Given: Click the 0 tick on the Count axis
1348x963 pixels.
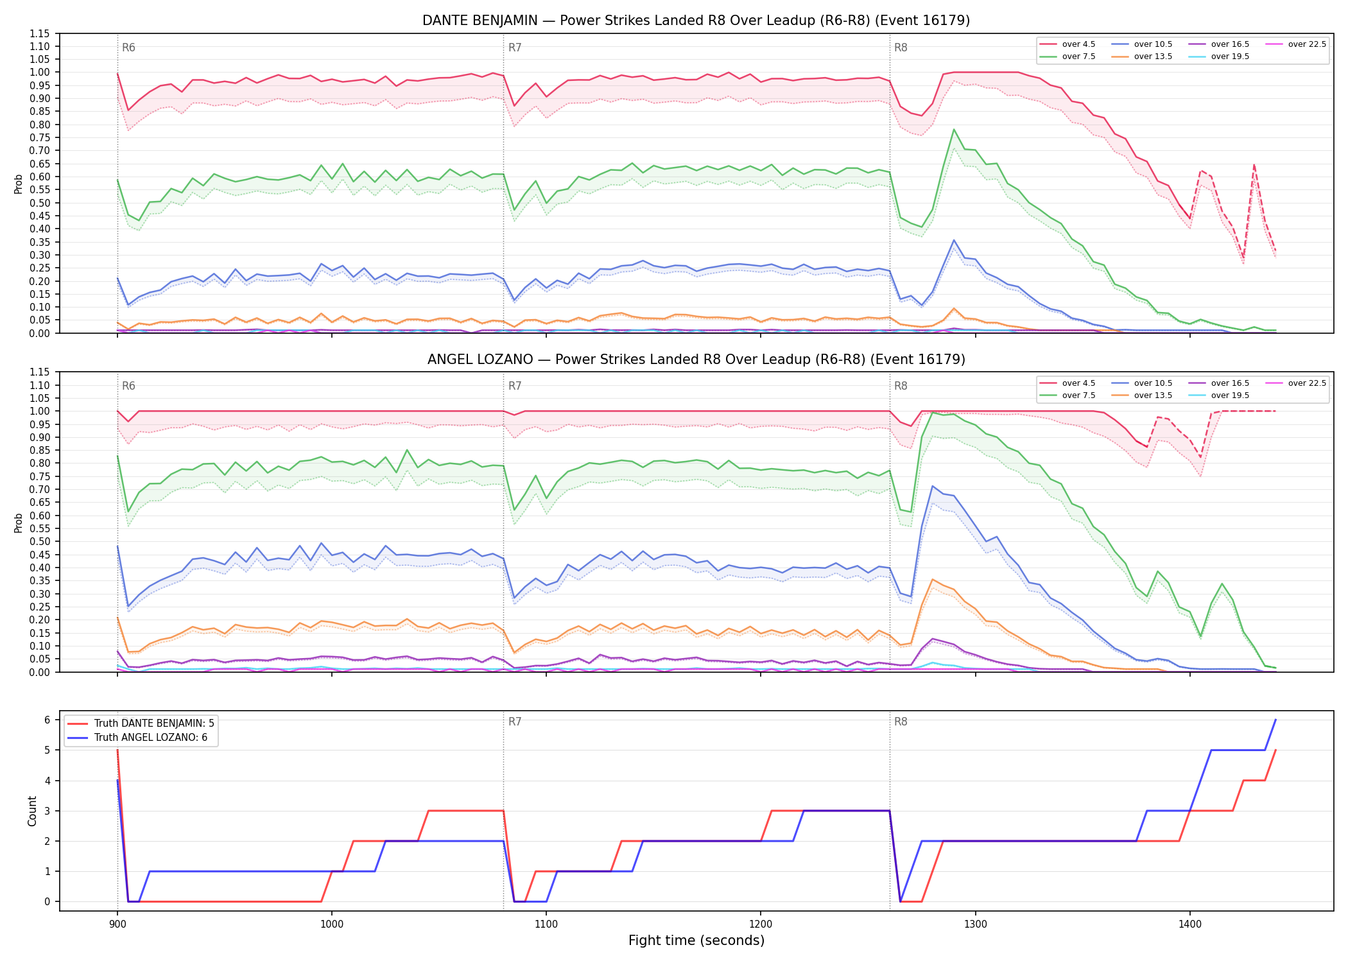Looking at the screenshot, I should 47,901.
